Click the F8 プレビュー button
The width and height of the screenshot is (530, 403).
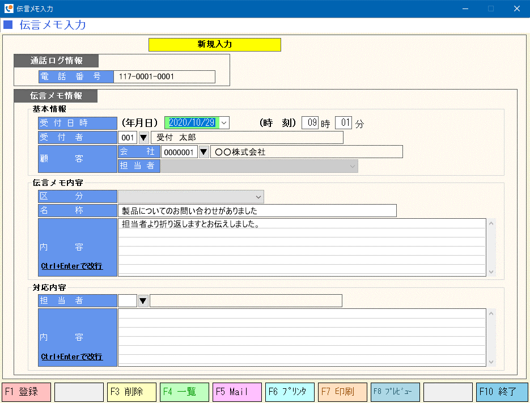pyautogui.click(x=396, y=392)
